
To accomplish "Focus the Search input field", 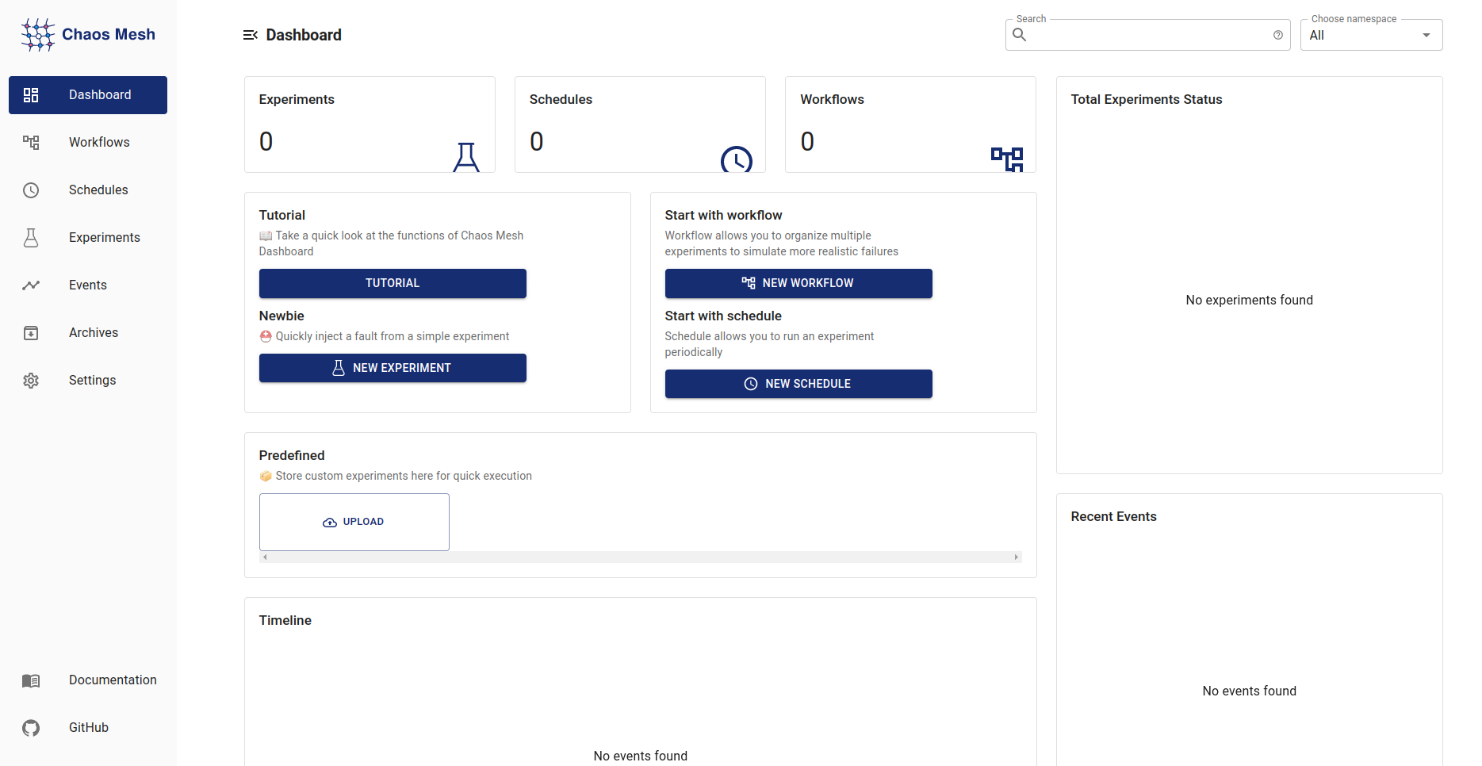I will pyautogui.click(x=1147, y=35).
